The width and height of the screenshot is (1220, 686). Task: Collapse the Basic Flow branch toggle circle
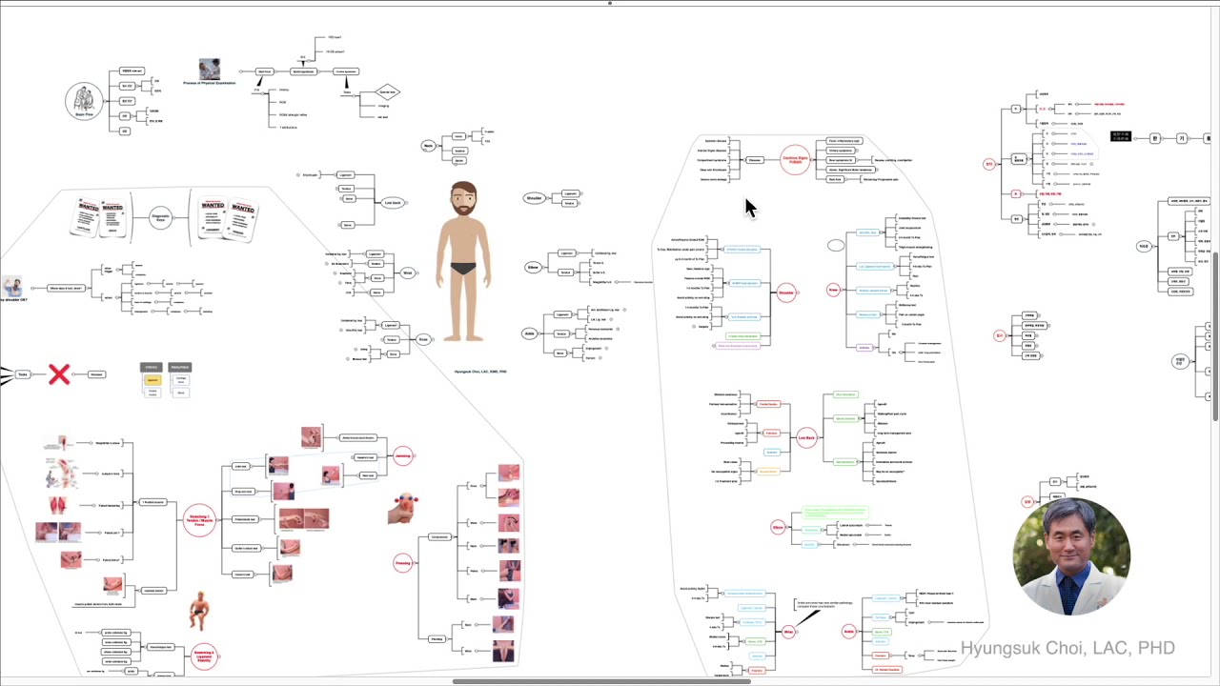click(x=107, y=100)
